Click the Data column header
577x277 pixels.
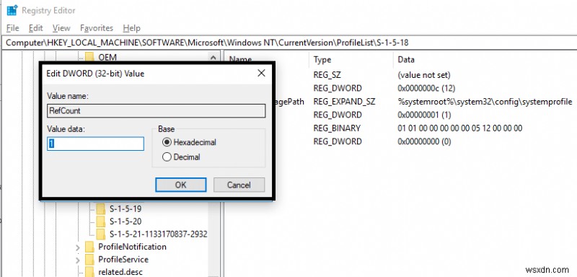pyautogui.click(x=406, y=60)
